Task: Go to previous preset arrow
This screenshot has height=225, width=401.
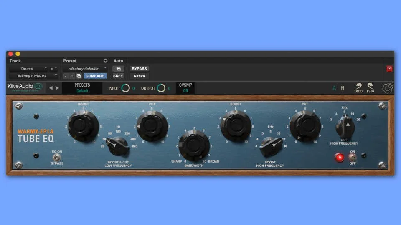Action: (x=51, y=88)
